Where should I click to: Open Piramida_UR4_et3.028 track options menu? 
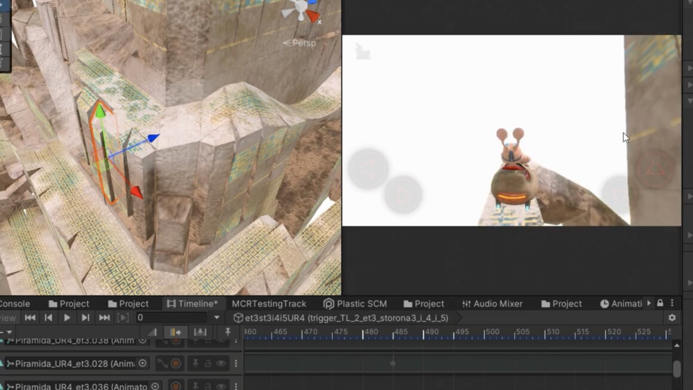coord(236,363)
